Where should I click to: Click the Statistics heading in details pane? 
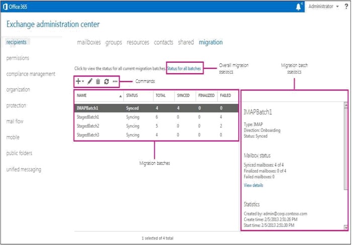tap(251, 204)
